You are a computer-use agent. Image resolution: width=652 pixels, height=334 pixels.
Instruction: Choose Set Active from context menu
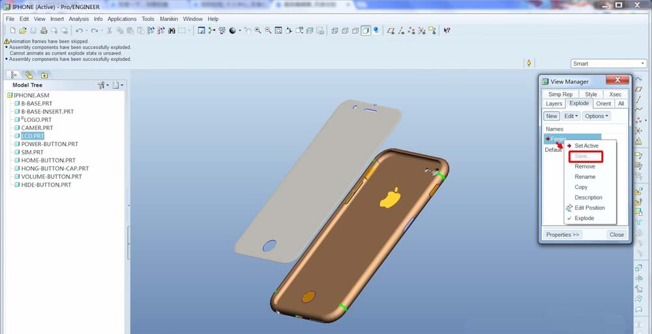(x=586, y=145)
